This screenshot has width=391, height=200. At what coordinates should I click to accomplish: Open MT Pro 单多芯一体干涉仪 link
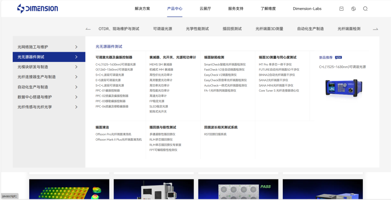pyautogui.click(x=275, y=64)
